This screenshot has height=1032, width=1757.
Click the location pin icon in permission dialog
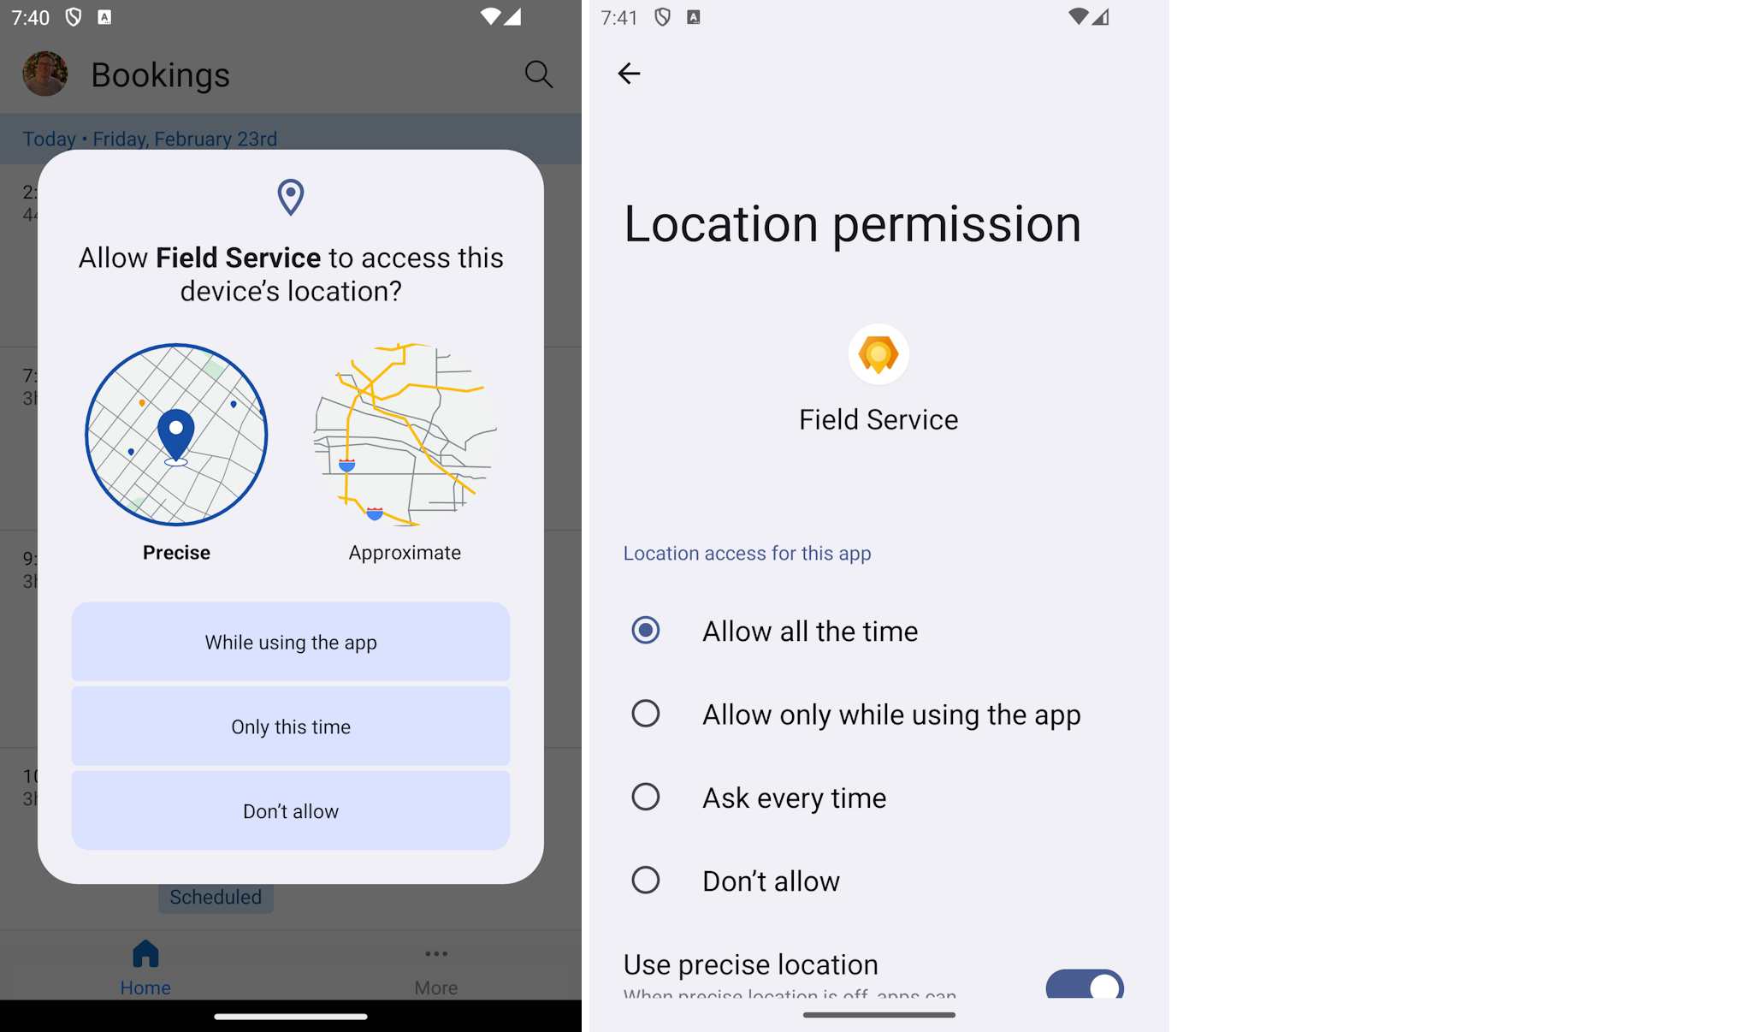click(290, 197)
